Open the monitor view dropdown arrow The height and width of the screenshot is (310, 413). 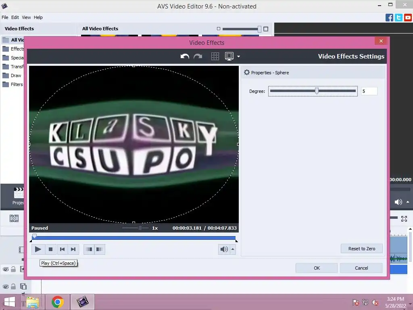point(238,57)
